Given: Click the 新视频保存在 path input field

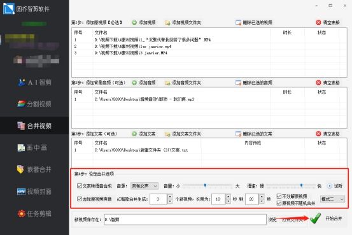Looking at the screenshot, I should click(x=185, y=220).
